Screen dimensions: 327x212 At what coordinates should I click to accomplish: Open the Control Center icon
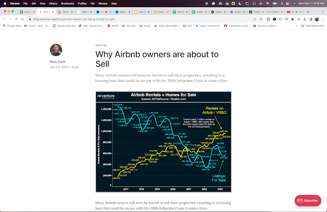click(288, 4)
